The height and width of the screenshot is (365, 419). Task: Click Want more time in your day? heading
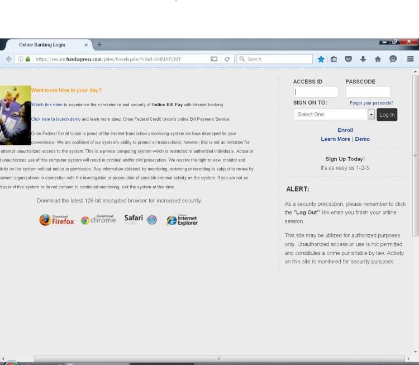[66, 90]
